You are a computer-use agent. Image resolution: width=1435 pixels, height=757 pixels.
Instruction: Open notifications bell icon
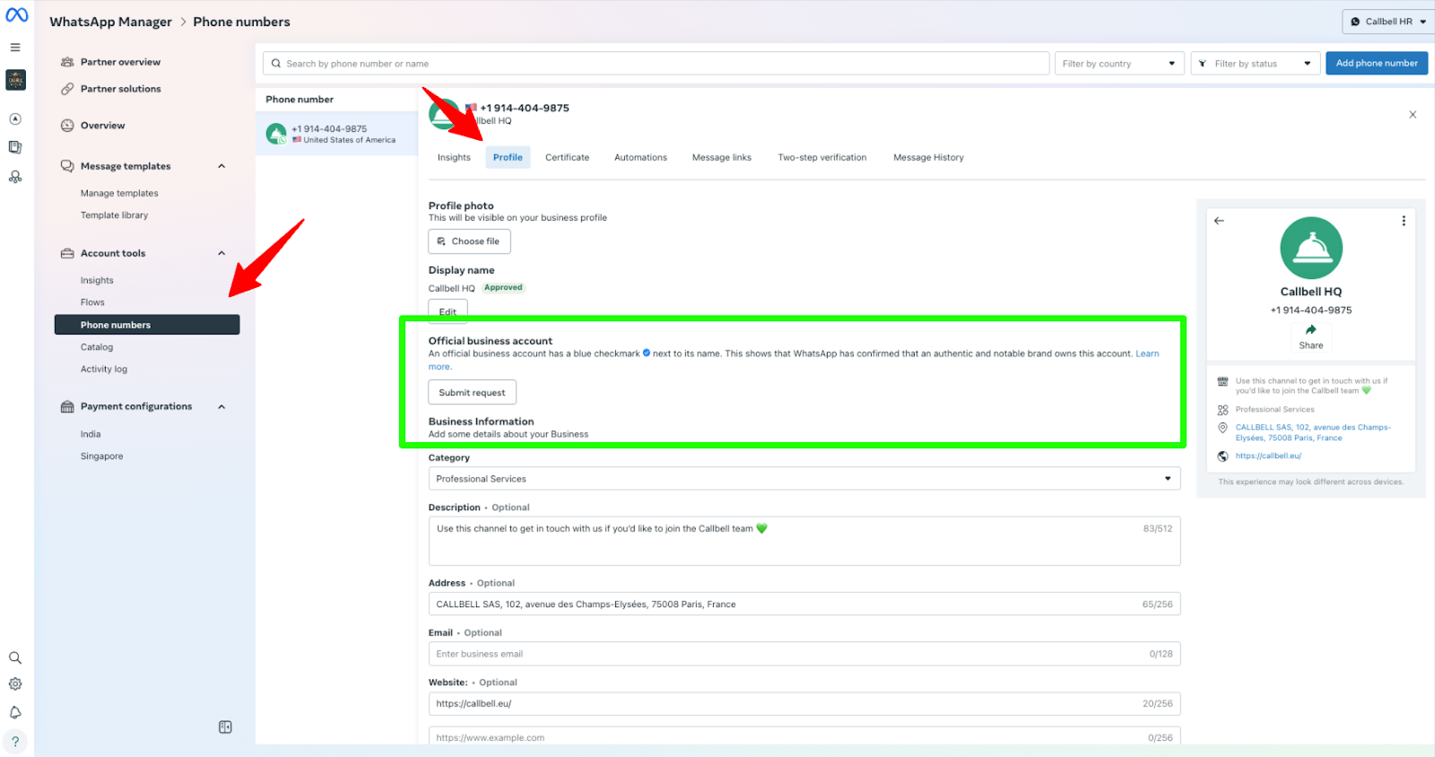point(15,712)
